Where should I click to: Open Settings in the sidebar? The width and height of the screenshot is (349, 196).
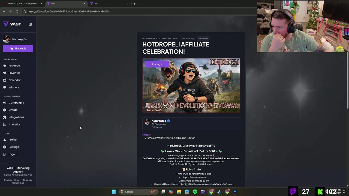pos(14,147)
